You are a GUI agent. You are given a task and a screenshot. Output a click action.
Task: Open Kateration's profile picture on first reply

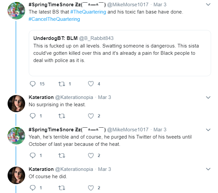pos(17,104)
